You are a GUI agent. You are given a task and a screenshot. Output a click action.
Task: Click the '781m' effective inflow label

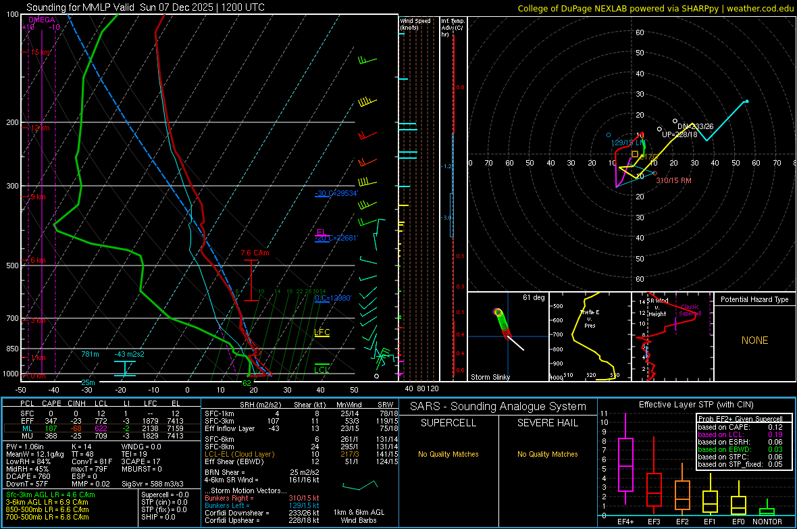pyautogui.click(x=90, y=354)
